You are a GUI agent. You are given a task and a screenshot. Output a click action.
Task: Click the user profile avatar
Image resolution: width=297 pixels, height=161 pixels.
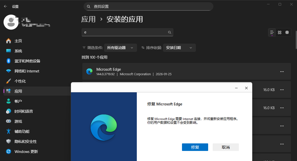coord(11,22)
